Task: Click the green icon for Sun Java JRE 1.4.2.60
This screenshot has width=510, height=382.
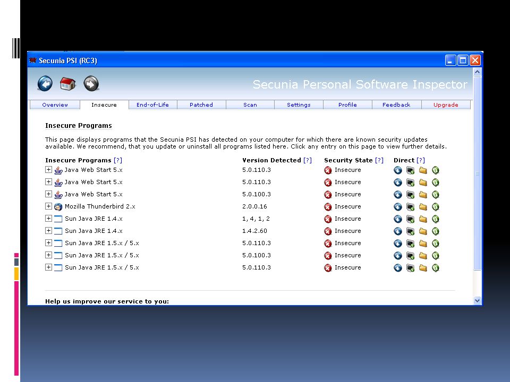Action: click(x=436, y=231)
